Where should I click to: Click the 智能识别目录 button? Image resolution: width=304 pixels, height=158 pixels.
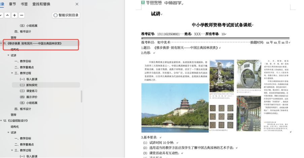point(66,15)
